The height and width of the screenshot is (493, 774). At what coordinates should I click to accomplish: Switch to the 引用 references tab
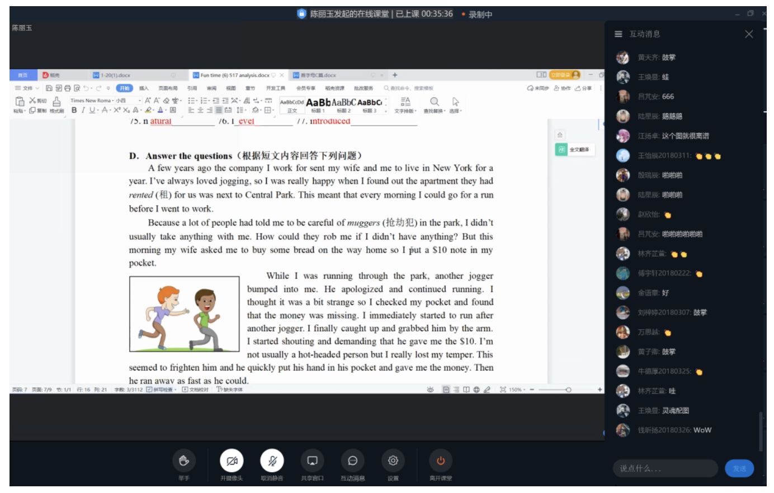point(192,88)
